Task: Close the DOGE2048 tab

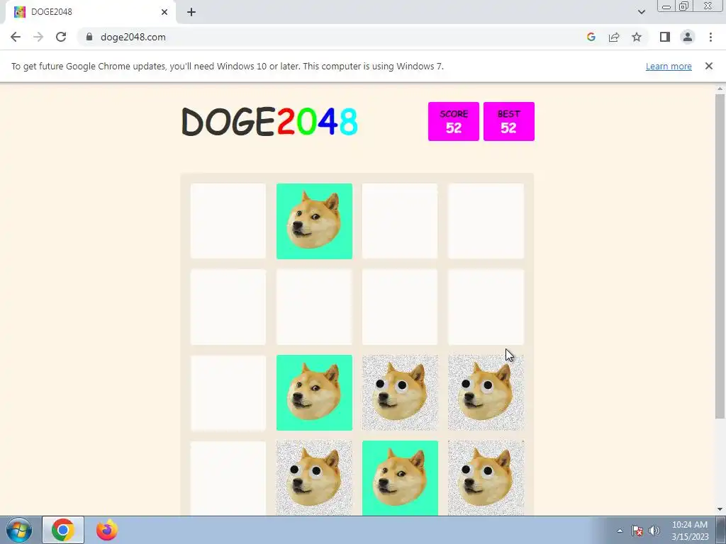Action: pyautogui.click(x=164, y=12)
